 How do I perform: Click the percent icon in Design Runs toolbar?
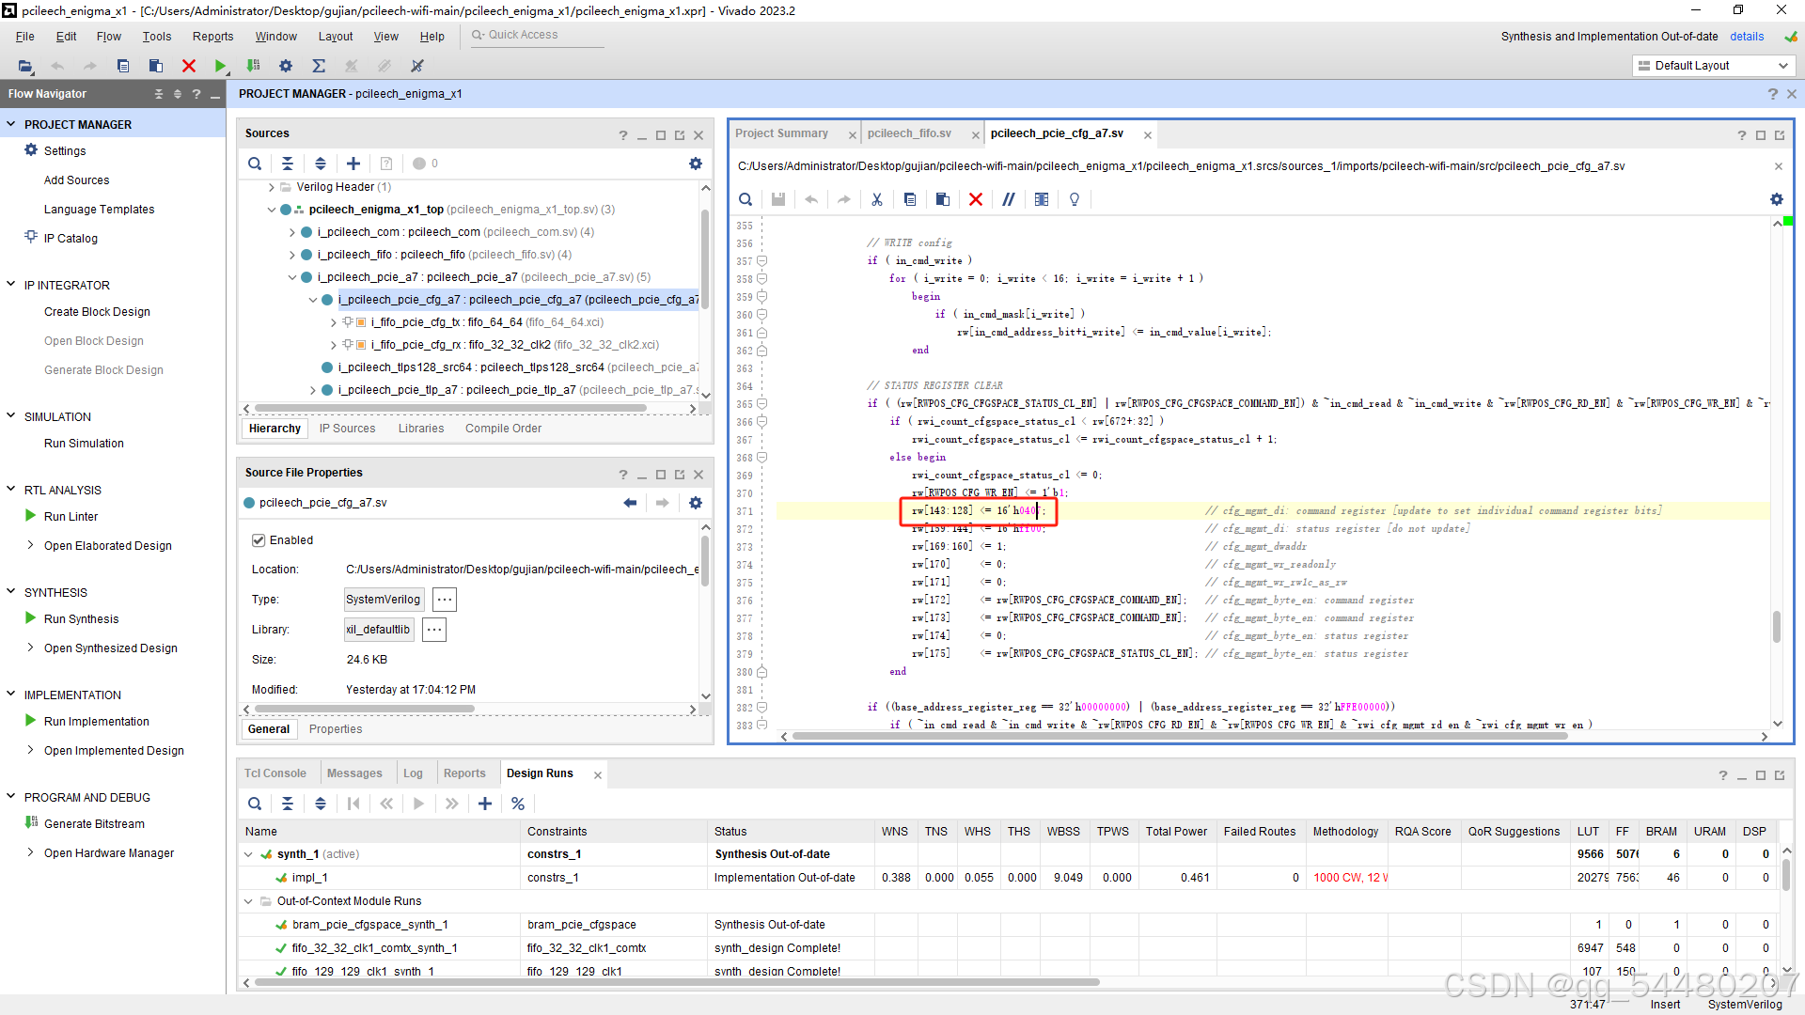tap(518, 804)
